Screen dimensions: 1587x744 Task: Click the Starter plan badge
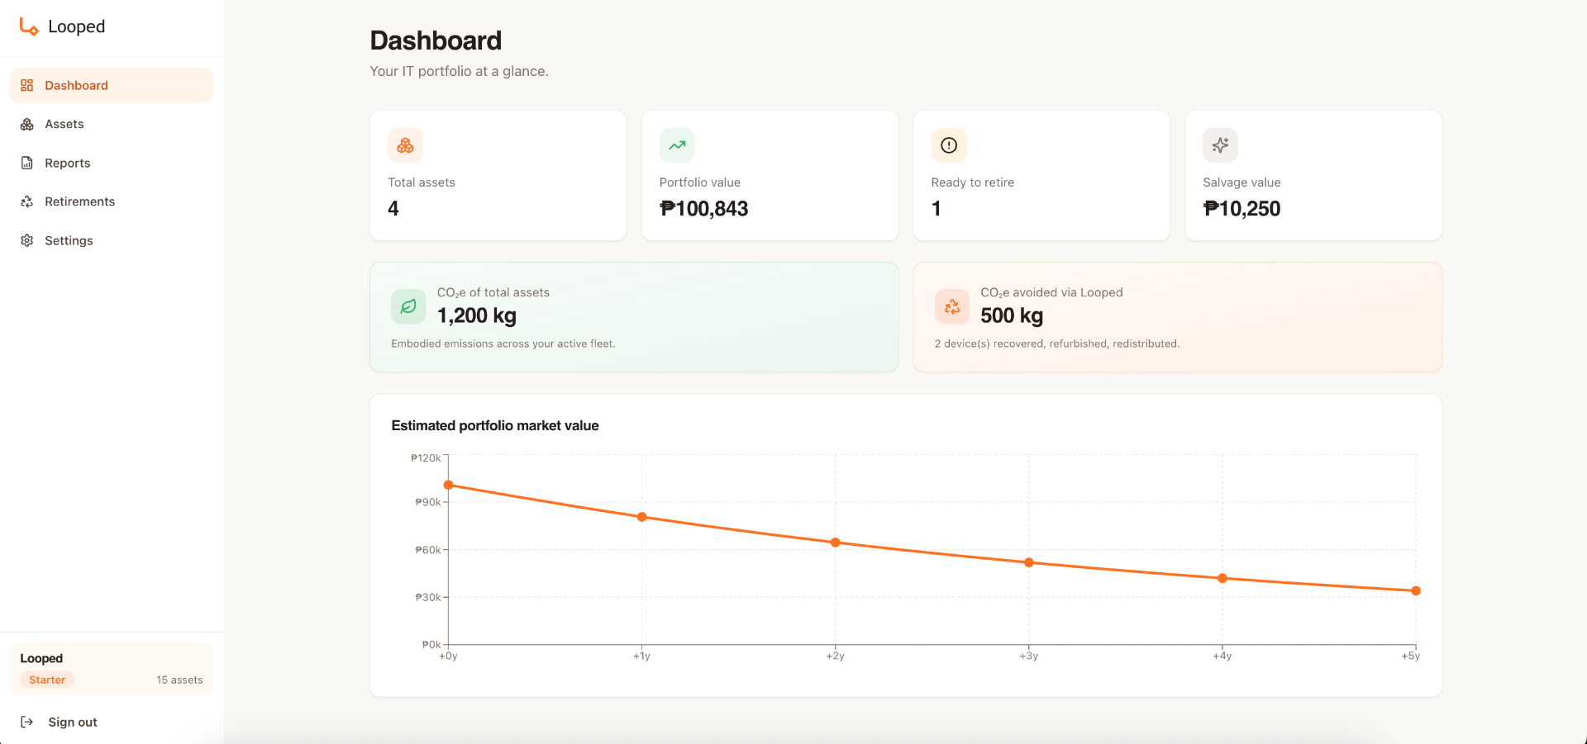tap(47, 680)
